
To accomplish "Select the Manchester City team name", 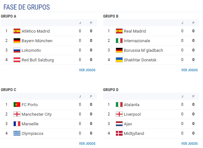I will pos(36,114).
